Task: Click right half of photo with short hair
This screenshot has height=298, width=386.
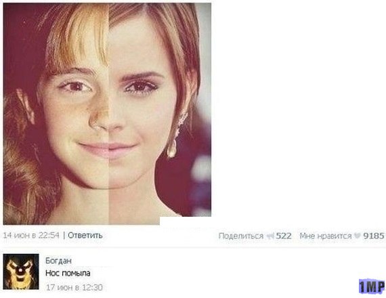Action: click(160, 110)
